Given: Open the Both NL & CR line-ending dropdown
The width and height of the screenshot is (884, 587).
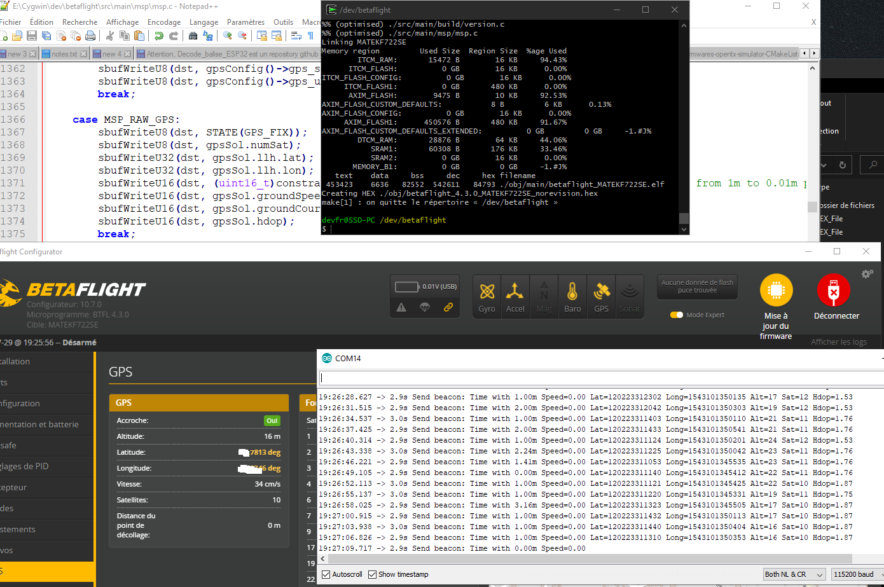Looking at the screenshot, I should click(794, 574).
